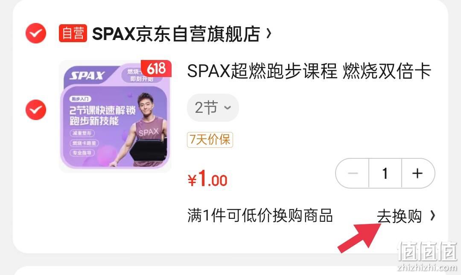This screenshot has height=275, width=461.
Task: Toggle the SPAX store select-all checkbox
Action: (x=36, y=33)
